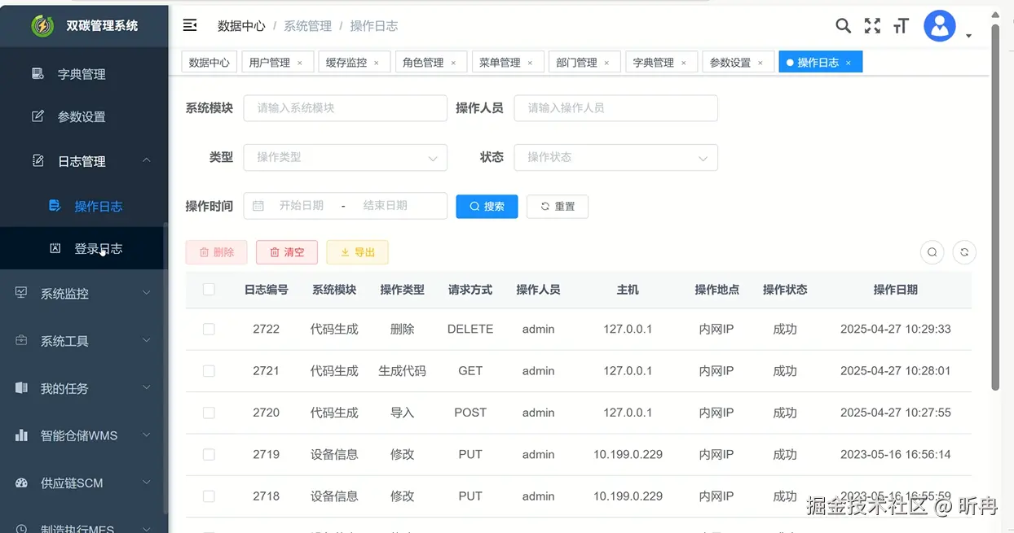
Task: Click the 参数设置 edit sidebar icon
Action: 37,116
